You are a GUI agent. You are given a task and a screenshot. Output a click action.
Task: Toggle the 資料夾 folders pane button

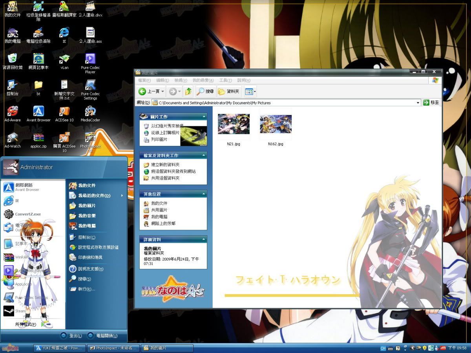228,91
